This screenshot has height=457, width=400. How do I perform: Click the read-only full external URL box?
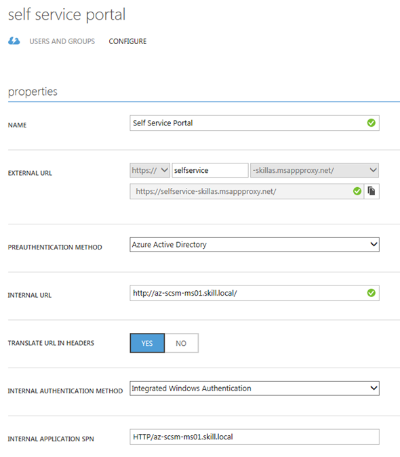click(x=247, y=191)
